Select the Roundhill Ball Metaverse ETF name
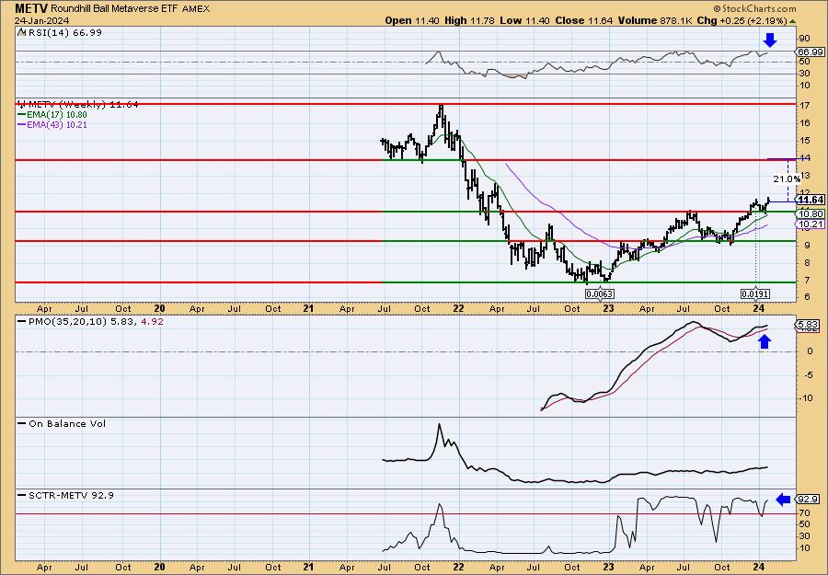Image resolution: width=828 pixels, height=575 pixels. (116, 8)
